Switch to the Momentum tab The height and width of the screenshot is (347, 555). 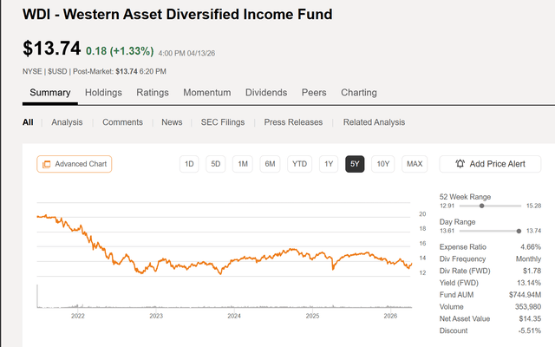coord(207,93)
